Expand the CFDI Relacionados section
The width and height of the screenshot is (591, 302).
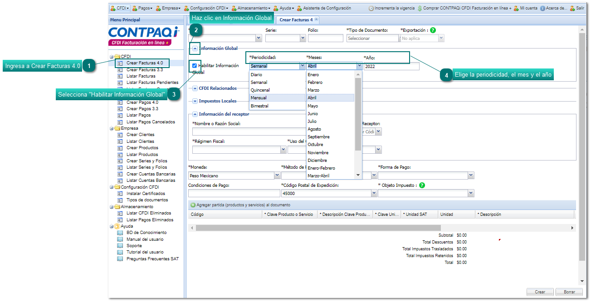(x=195, y=88)
